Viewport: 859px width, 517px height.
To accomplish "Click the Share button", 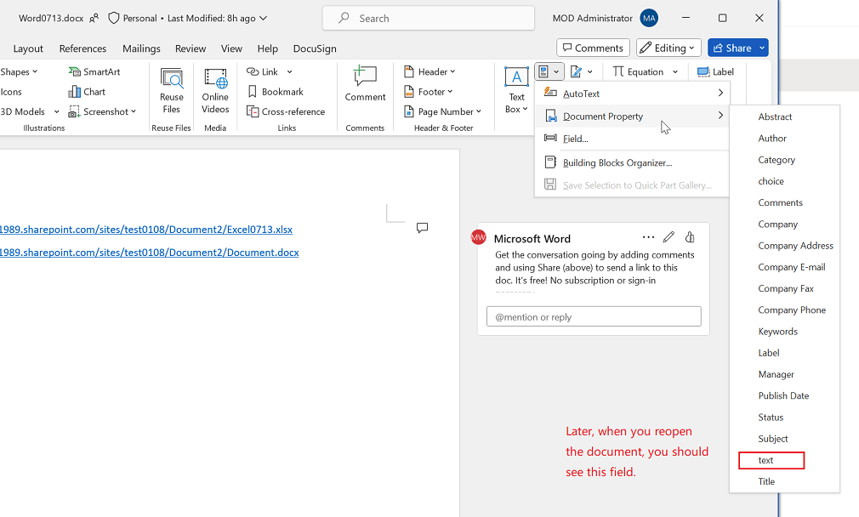I will click(x=732, y=48).
